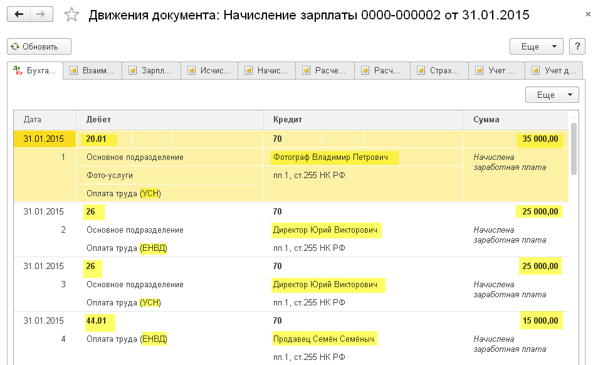Viewport: 598px width, 365px height.
Task: Close the document movements window
Action: pos(586,13)
